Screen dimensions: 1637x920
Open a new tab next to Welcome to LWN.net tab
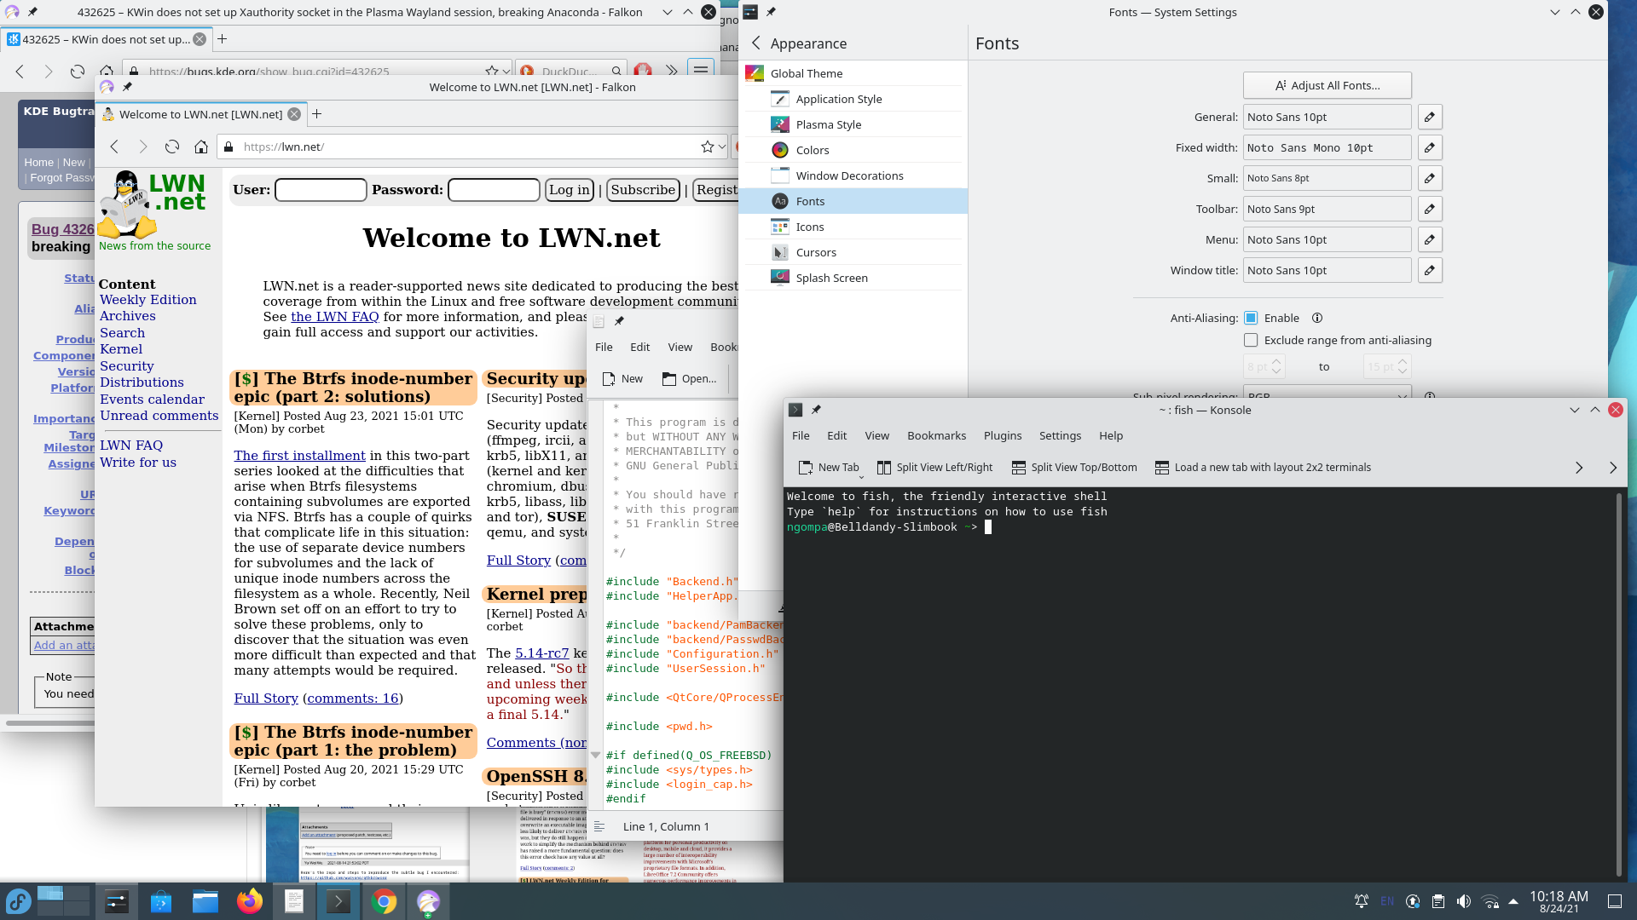click(x=316, y=114)
